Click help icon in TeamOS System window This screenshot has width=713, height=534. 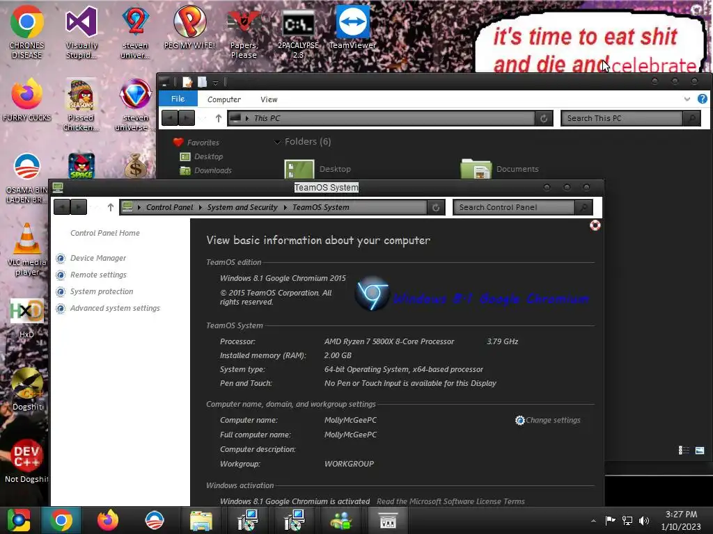pyautogui.click(x=595, y=225)
